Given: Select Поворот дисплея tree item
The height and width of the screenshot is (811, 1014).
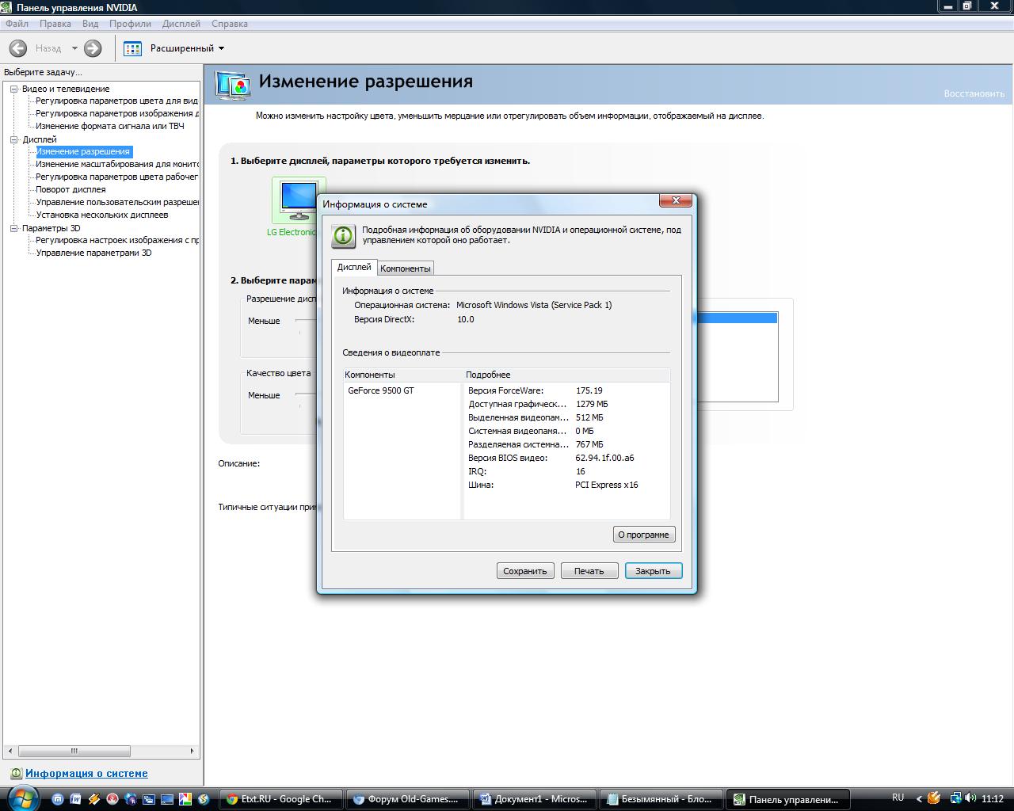Looking at the screenshot, I should [71, 189].
